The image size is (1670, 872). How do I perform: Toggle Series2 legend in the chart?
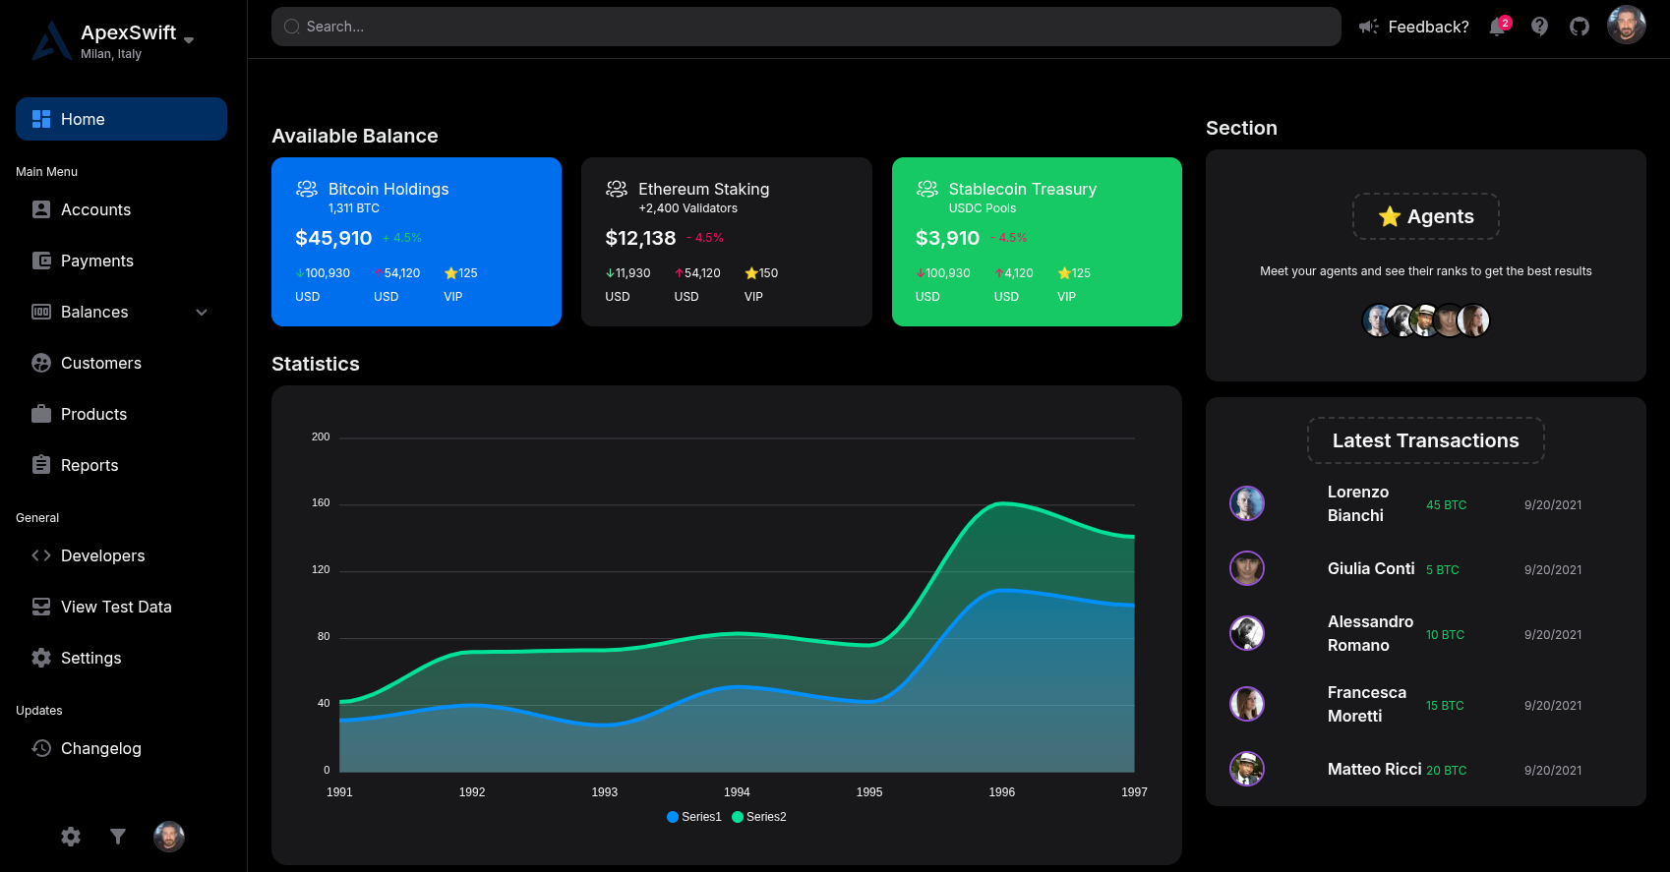759,817
